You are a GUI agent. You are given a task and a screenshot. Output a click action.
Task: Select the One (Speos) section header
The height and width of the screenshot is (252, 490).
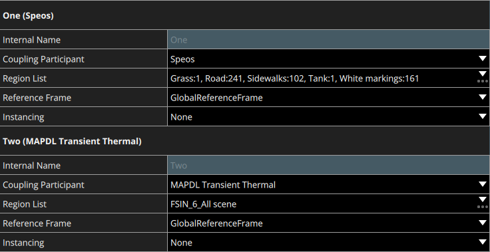pyautogui.click(x=245, y=15)
